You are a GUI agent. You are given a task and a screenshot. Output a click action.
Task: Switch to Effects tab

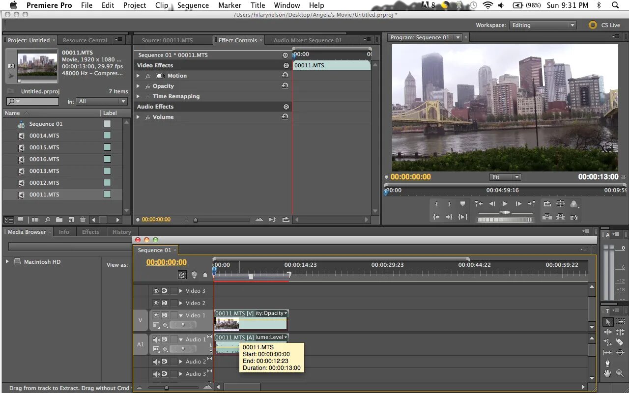click(90, 232)
